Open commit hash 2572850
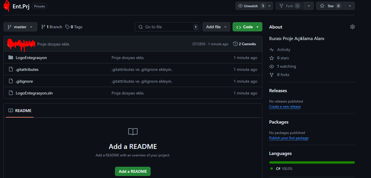The height and width of the screenshot is (178, 371). 199,44
